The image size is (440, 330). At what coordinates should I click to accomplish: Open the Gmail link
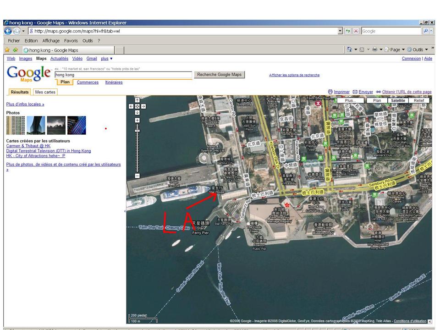click(92, 58)
